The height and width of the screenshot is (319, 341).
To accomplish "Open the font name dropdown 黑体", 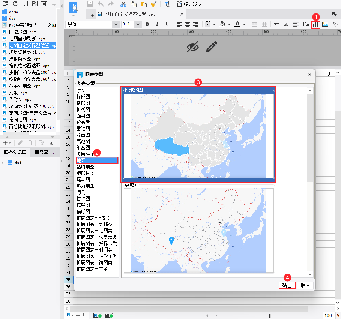I will [92, 24].
